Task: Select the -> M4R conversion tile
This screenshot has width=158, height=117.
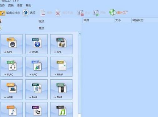Action: tap(61, 89)
